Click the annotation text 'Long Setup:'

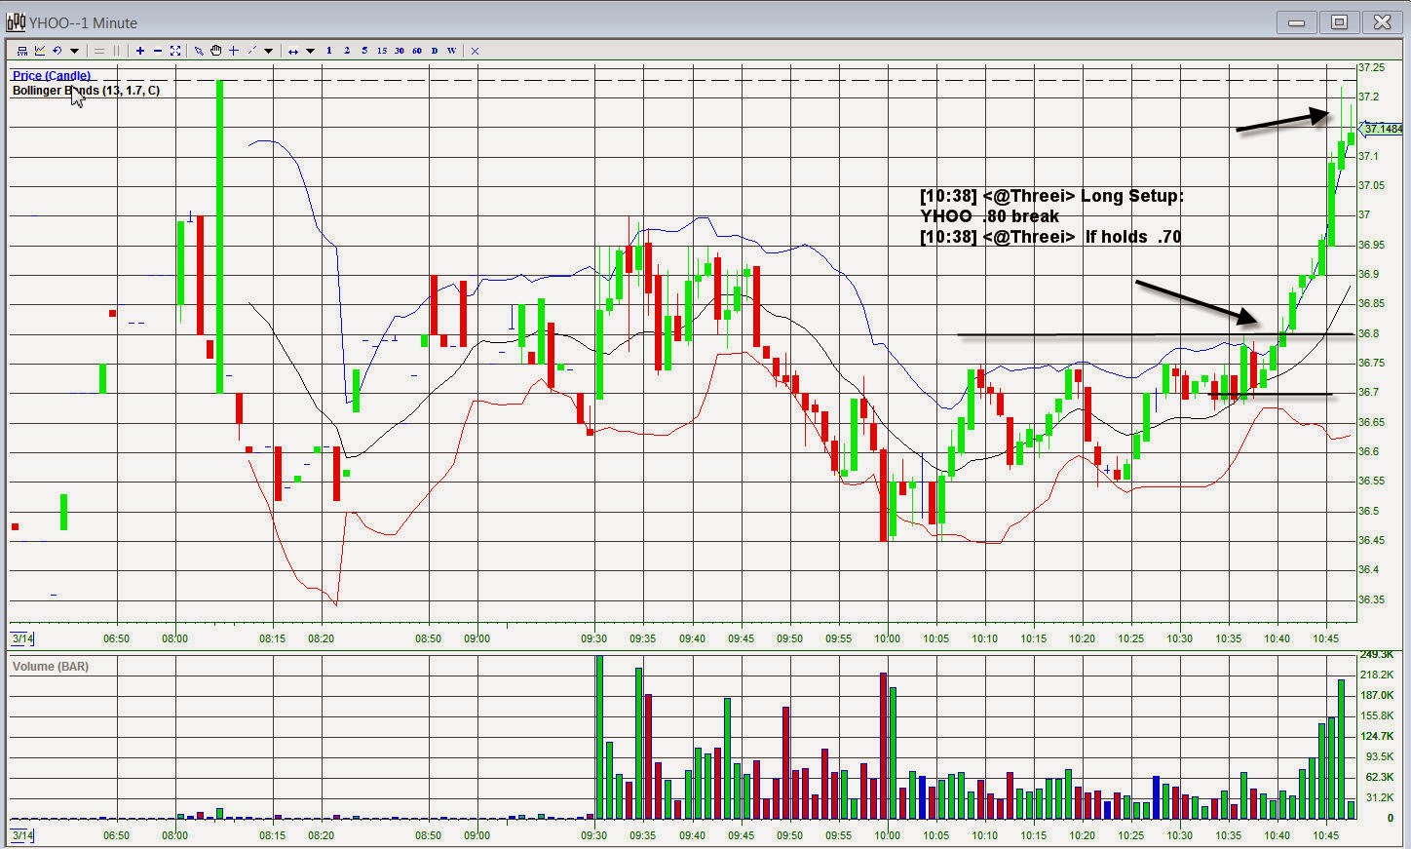(1132, 196)
